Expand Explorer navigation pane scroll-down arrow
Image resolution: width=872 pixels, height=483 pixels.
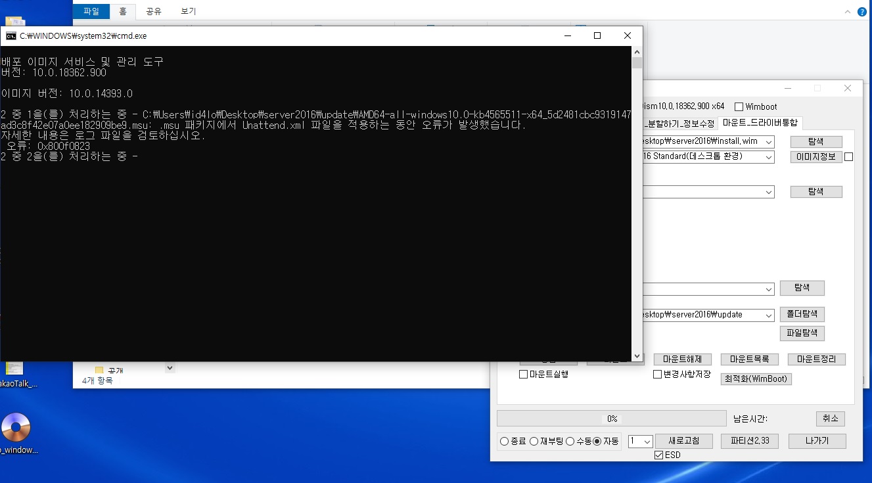pos(170,368)
